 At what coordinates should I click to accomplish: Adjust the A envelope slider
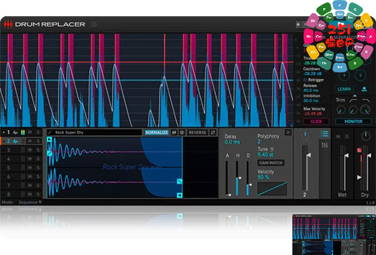(x=227, y=178)
